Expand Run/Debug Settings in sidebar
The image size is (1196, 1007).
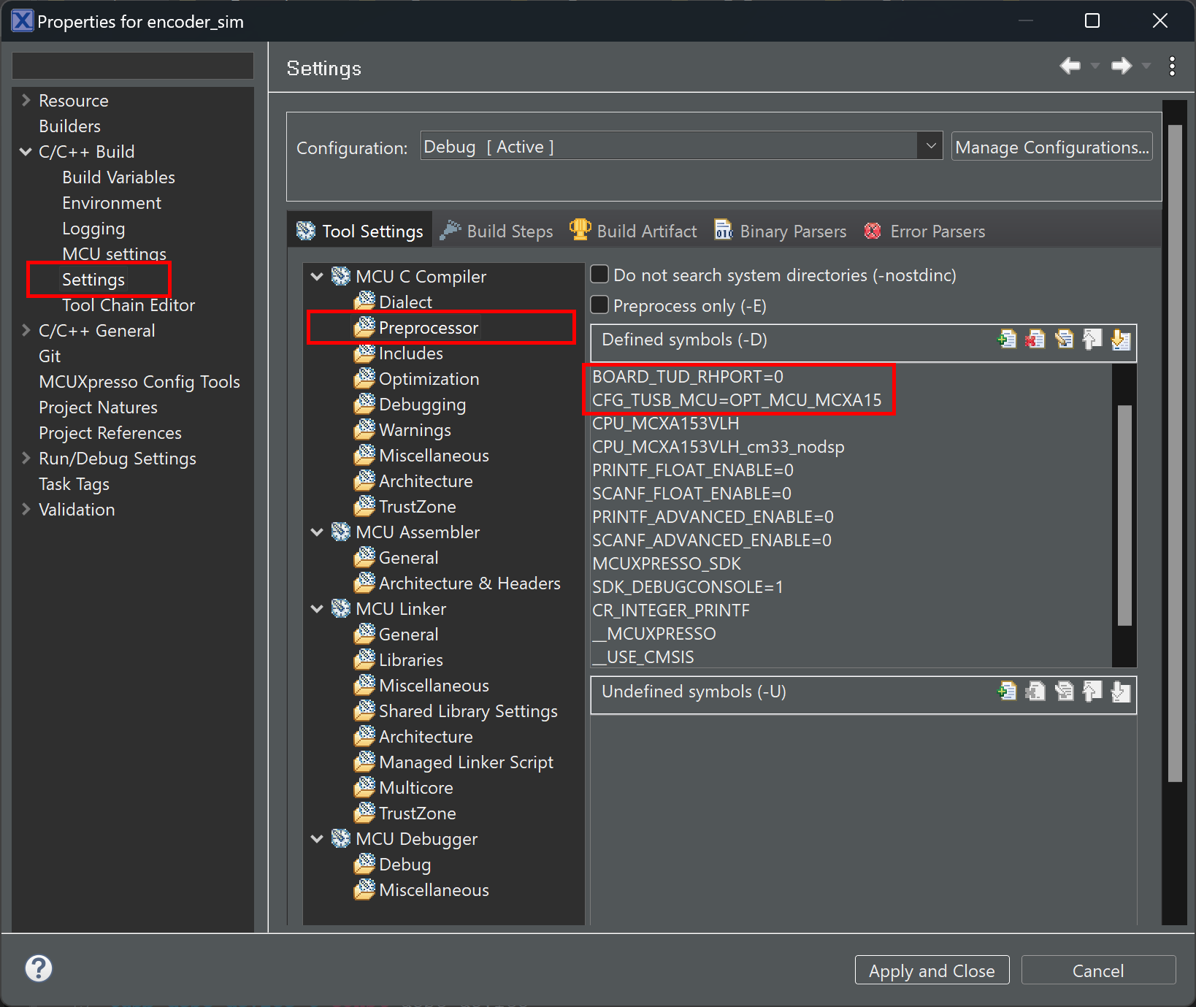(26, 459)
